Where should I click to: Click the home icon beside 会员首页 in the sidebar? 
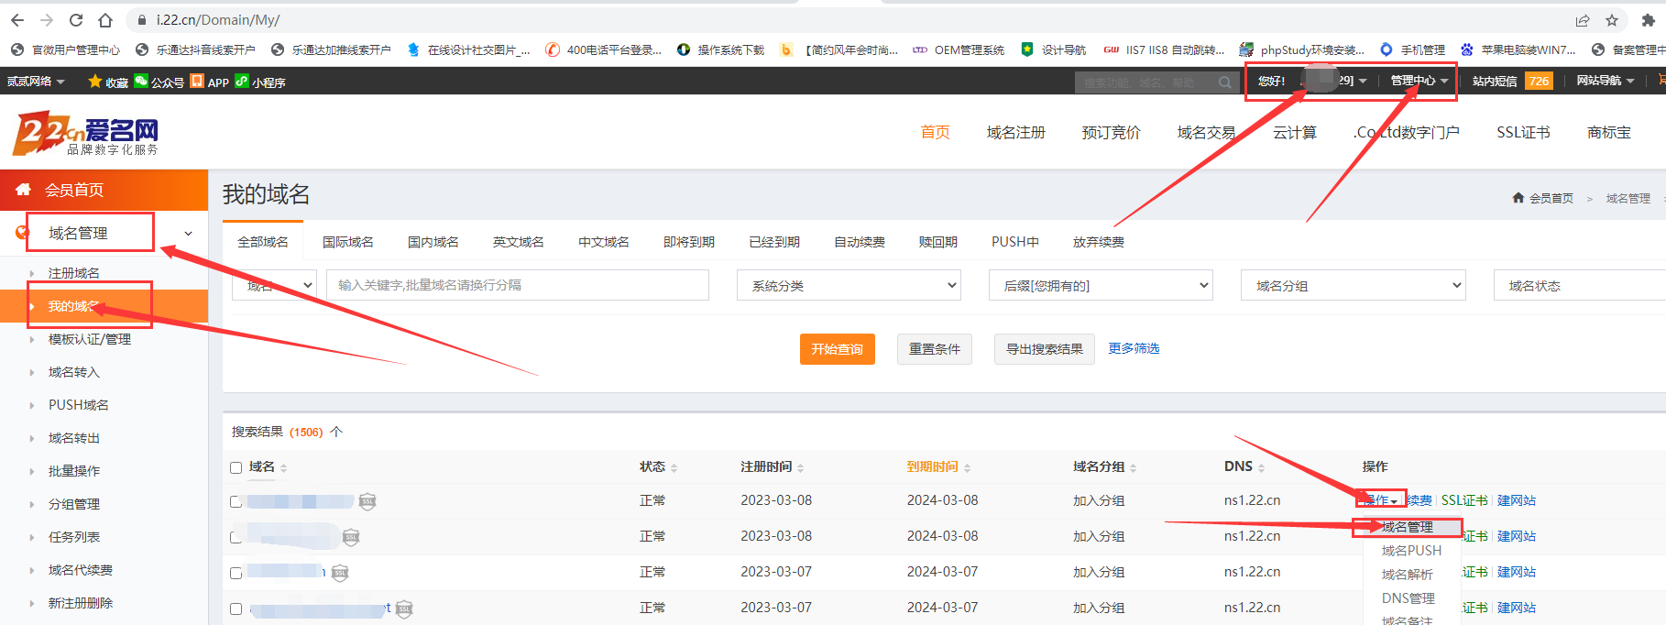tap(24, 189)
